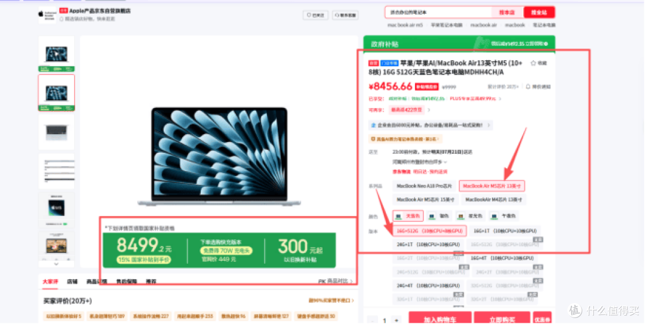Click the 降价通知 bell icon
This screenshot has width=645, height=324.
538,87
